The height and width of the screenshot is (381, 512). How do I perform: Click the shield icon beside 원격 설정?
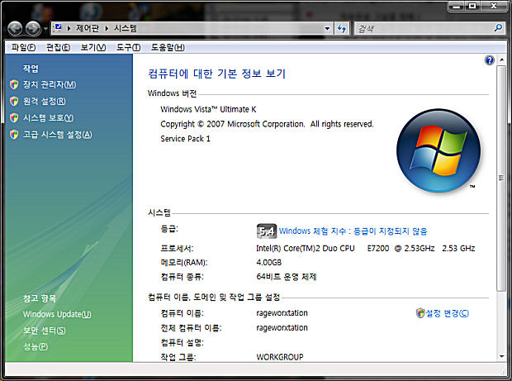[x=14, y=101]
